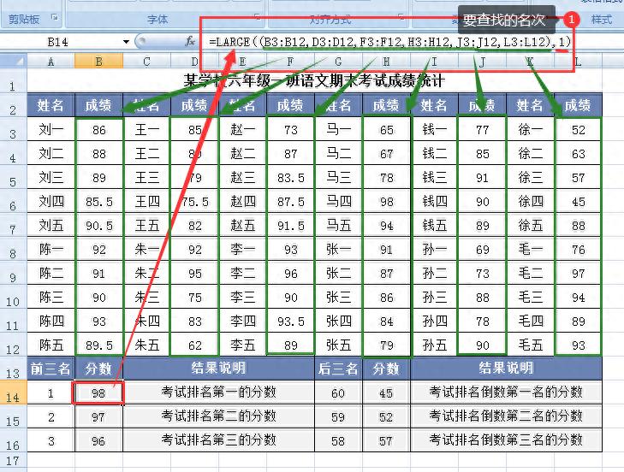
Task: Click the description 考试排名第三的分数
Action: click(218, 440)
